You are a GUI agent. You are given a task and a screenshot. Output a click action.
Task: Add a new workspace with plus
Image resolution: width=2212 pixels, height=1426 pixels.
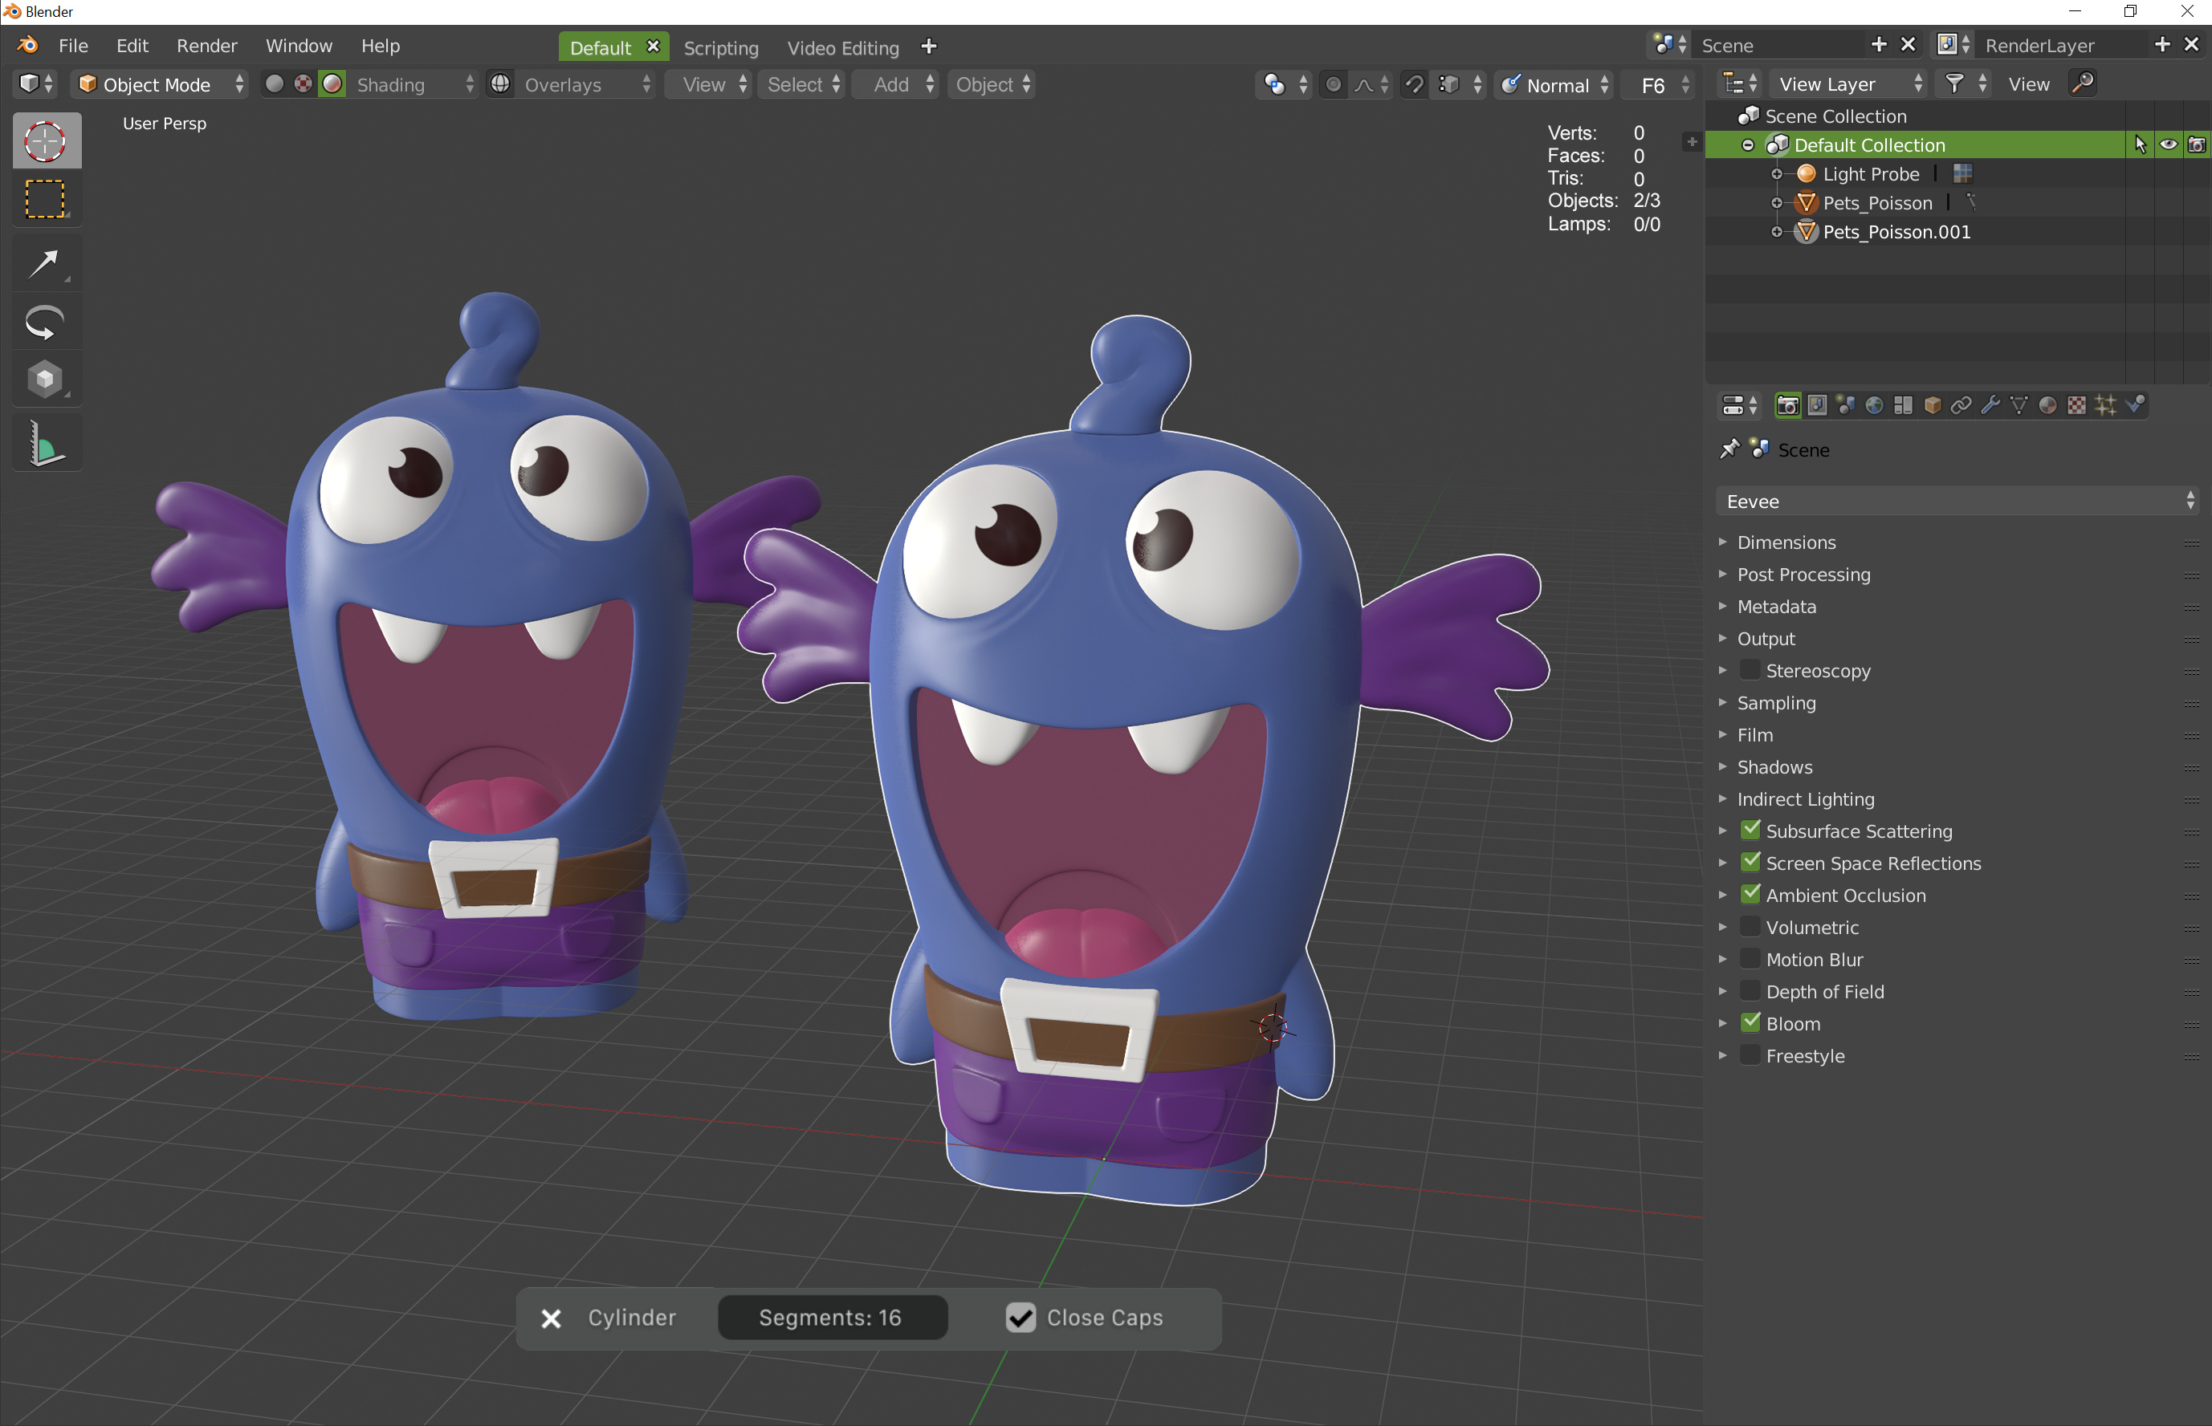928,47
